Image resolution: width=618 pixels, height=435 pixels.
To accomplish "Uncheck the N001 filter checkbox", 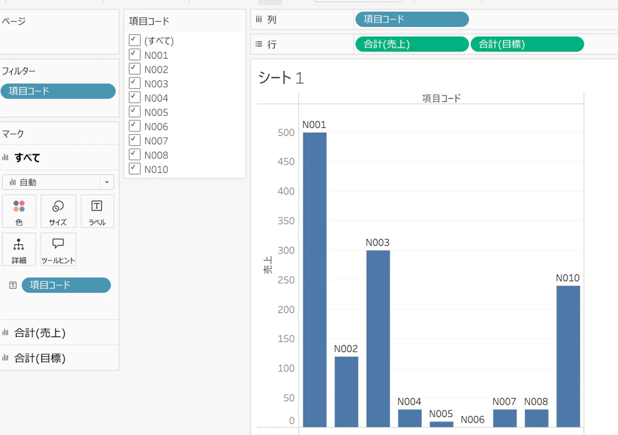I will (134, 55).
